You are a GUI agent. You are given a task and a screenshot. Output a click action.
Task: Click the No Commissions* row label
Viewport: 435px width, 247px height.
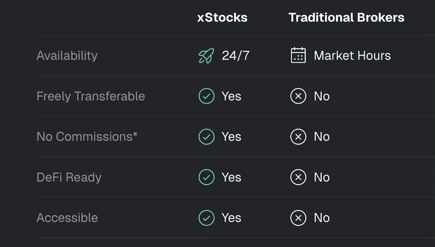click(87, 137)
